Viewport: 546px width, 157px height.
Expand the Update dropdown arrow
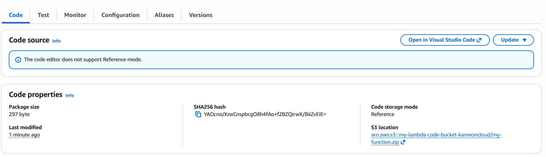coord(525,40)
